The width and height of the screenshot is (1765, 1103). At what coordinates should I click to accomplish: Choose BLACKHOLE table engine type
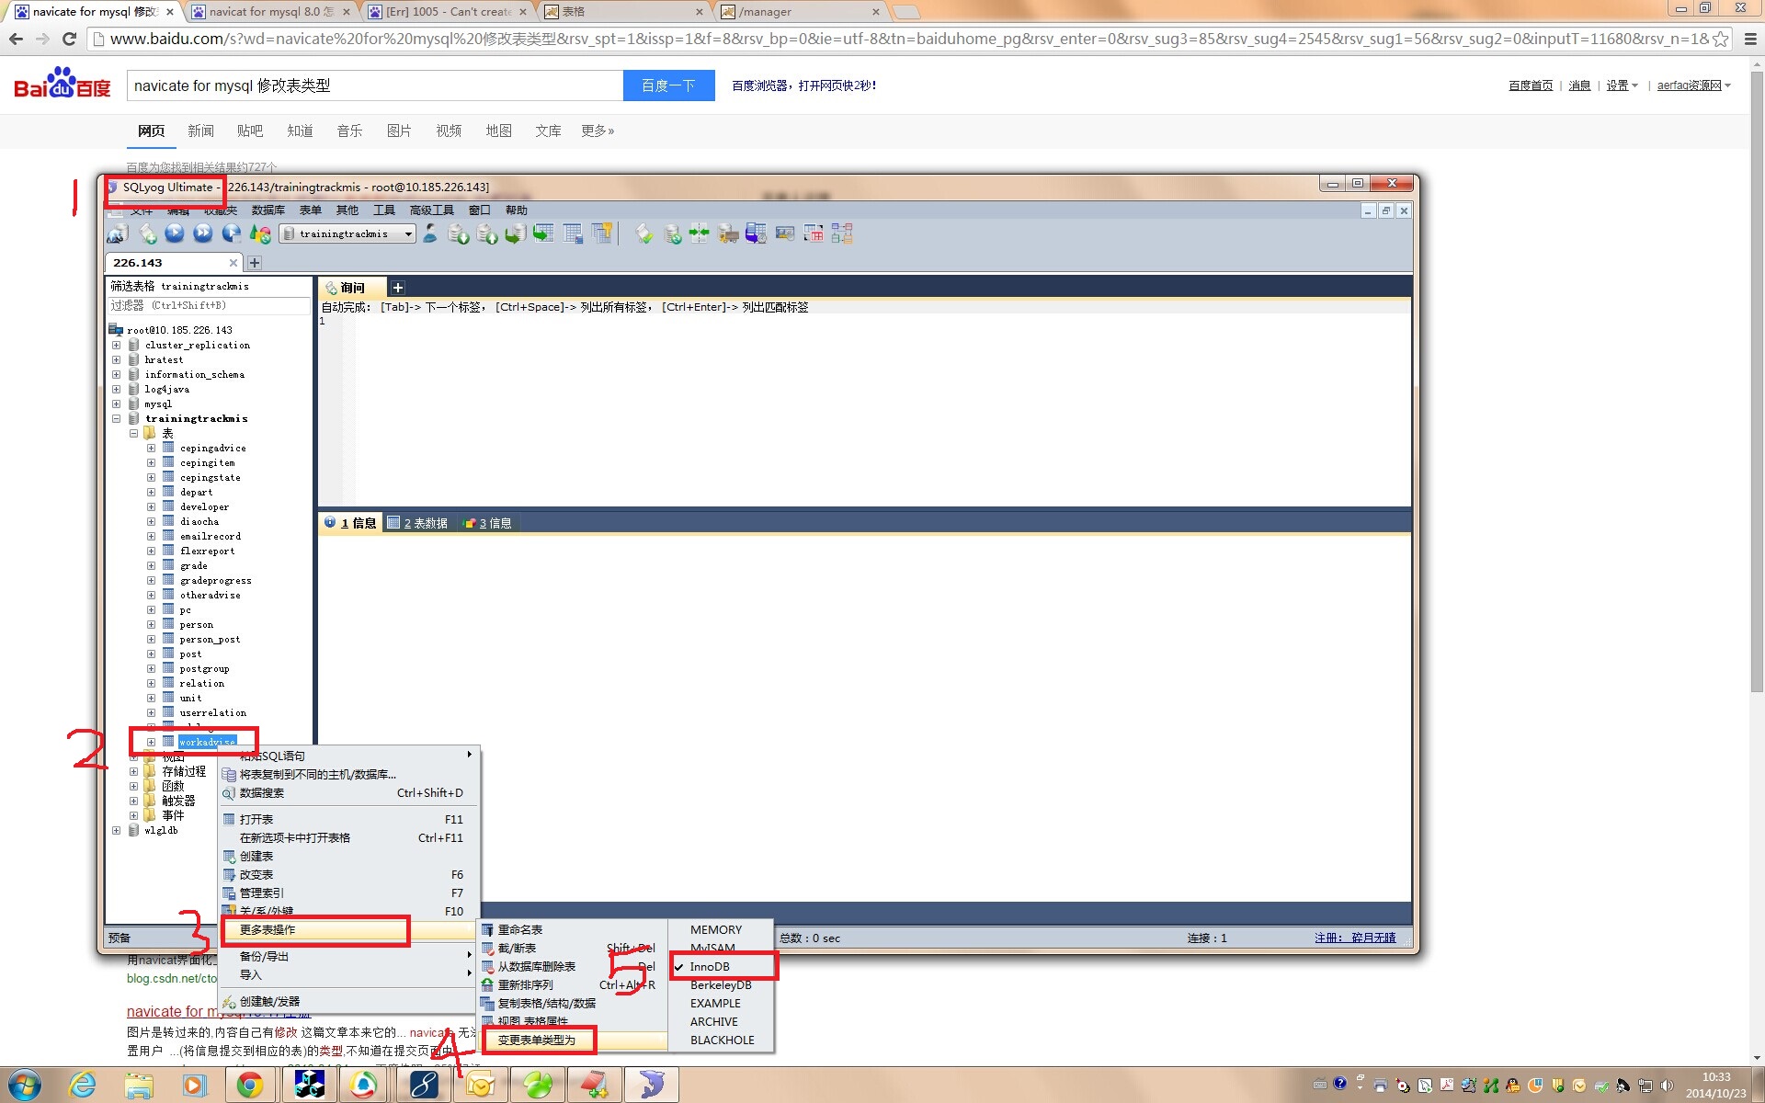(x=723, y=1040)
